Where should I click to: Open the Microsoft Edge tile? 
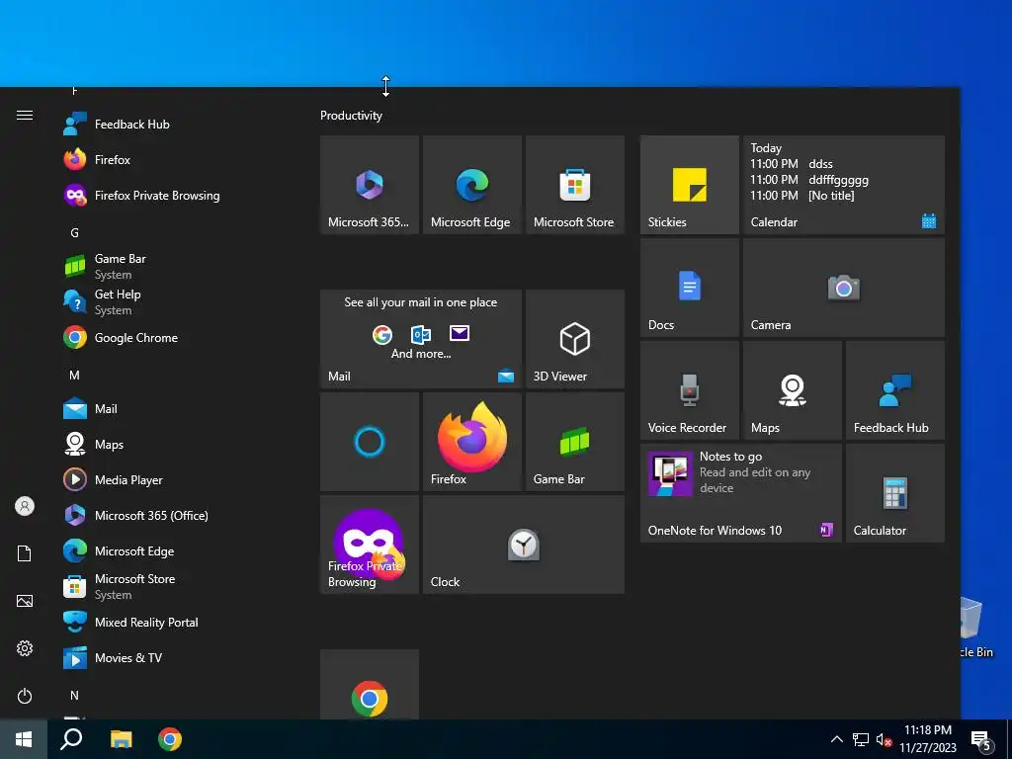point(471,185)
